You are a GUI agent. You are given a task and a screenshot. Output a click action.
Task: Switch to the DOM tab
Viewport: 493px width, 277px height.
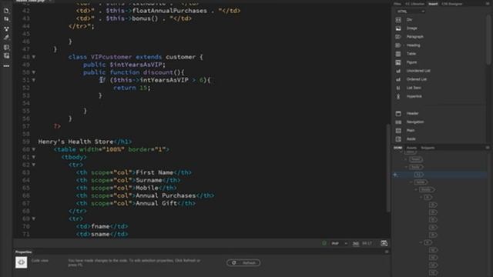pos(397,148)
